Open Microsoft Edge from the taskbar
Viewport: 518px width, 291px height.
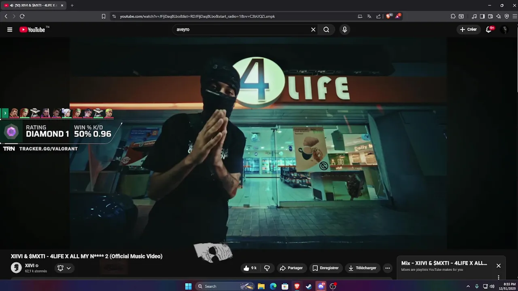(x=273, y=286)
